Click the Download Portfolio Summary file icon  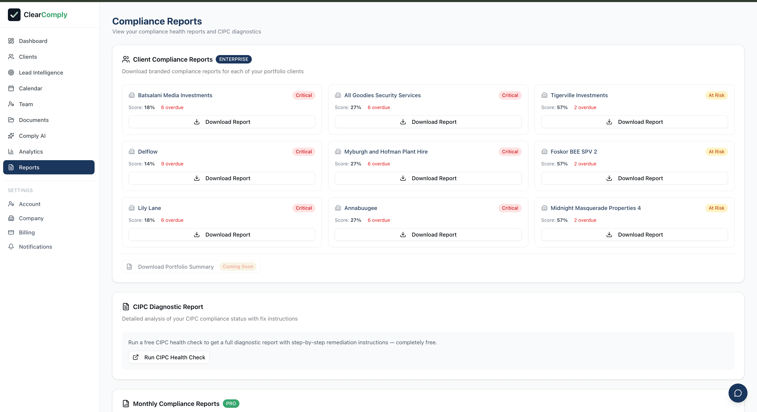coord(129,267)
